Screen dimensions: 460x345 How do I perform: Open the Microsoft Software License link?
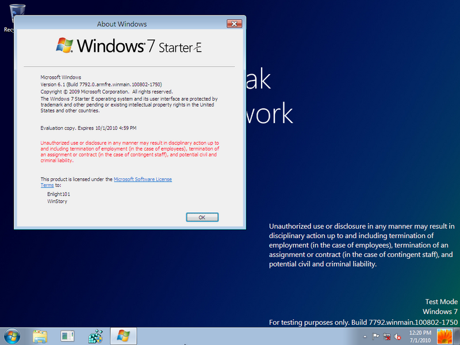[143, 179]
